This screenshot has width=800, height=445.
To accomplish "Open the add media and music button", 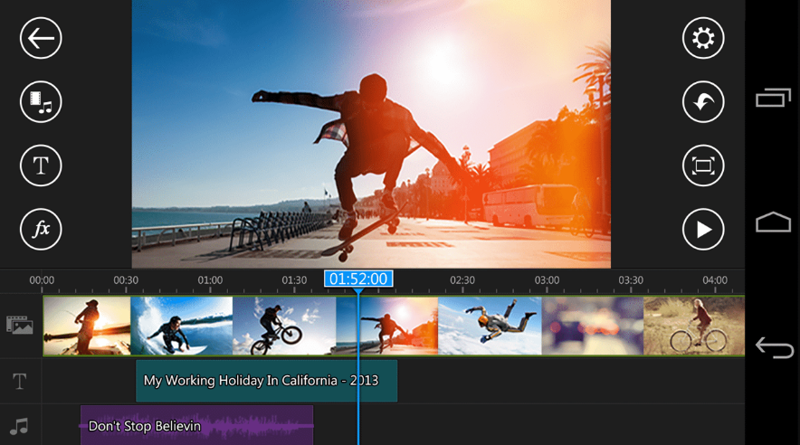I will coord(41,102).
